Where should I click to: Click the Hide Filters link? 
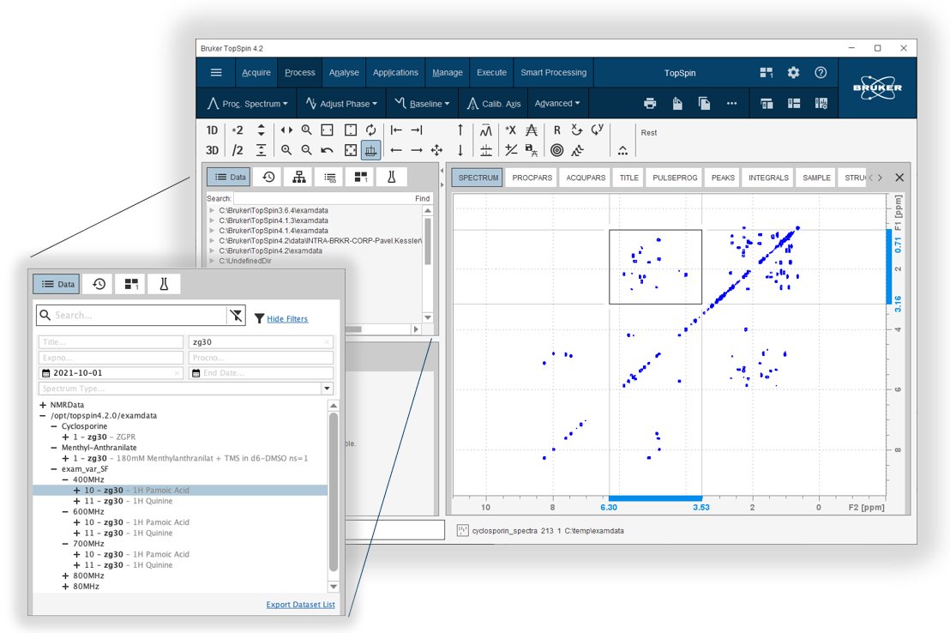pyautogui.click(x=287, y=319)
